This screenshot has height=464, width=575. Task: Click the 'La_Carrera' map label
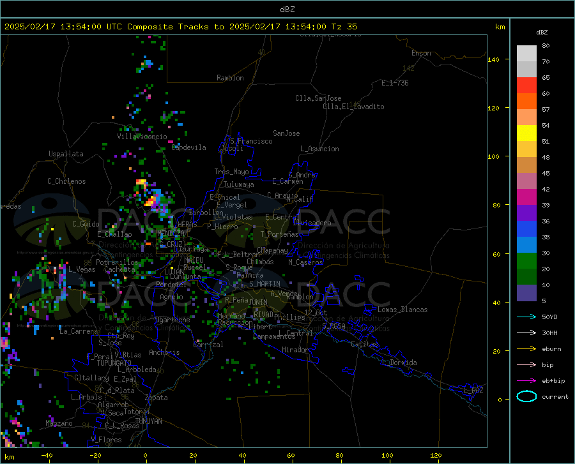79,331
